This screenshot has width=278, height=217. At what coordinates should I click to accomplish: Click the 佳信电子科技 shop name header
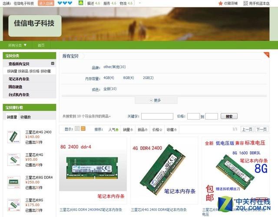pyautogui.click(x=35, y=23)
